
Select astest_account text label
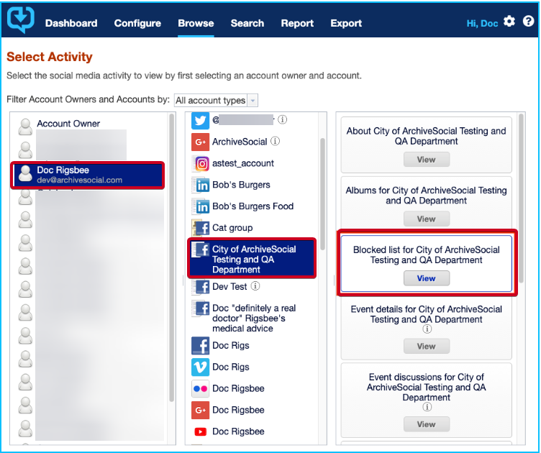(243, 163)
